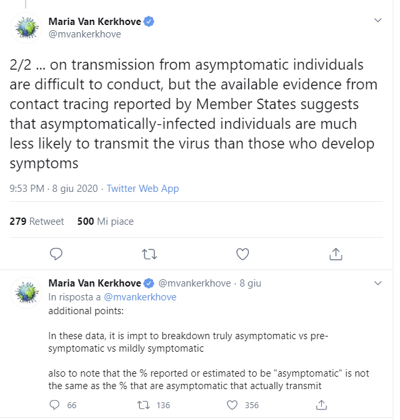View the 500 Mi piace likes list
This screenshot has width=400, height=420.
coord(105,222)
